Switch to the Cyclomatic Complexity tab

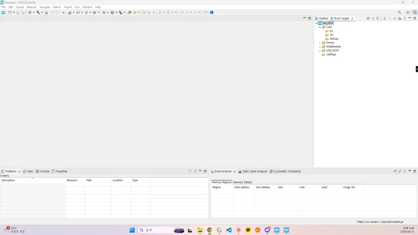[x=285, y=171]
